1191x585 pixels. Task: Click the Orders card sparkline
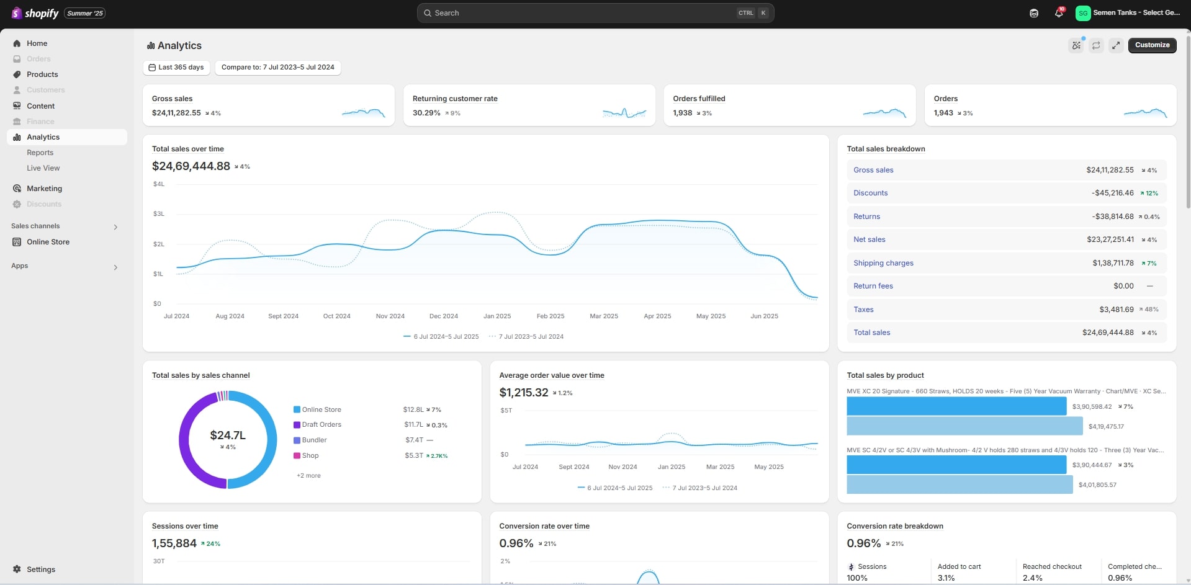coord(1145,113)
